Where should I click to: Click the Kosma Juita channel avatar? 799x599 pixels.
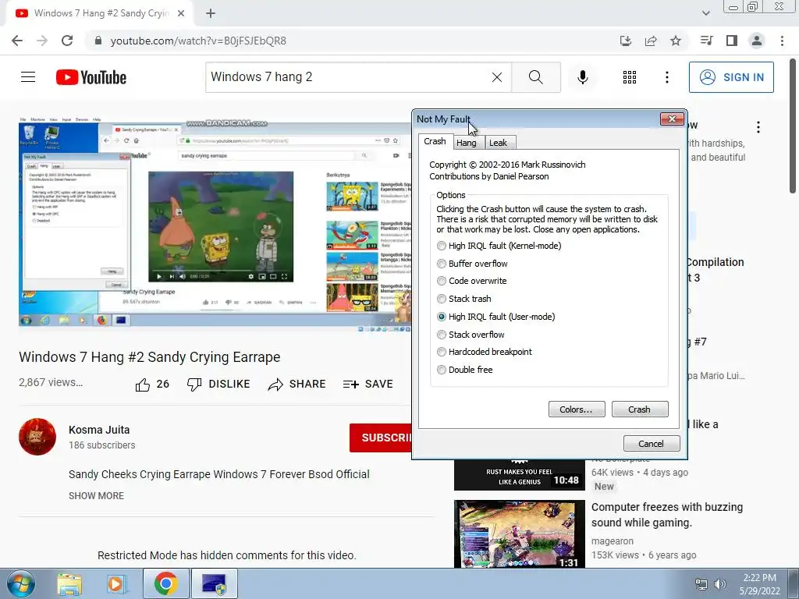click(37, 437)
